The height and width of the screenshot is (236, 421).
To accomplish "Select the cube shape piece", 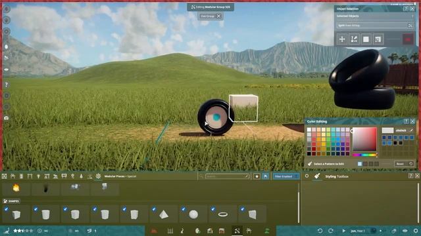I will pyautogui.click(x=16, y=214).
